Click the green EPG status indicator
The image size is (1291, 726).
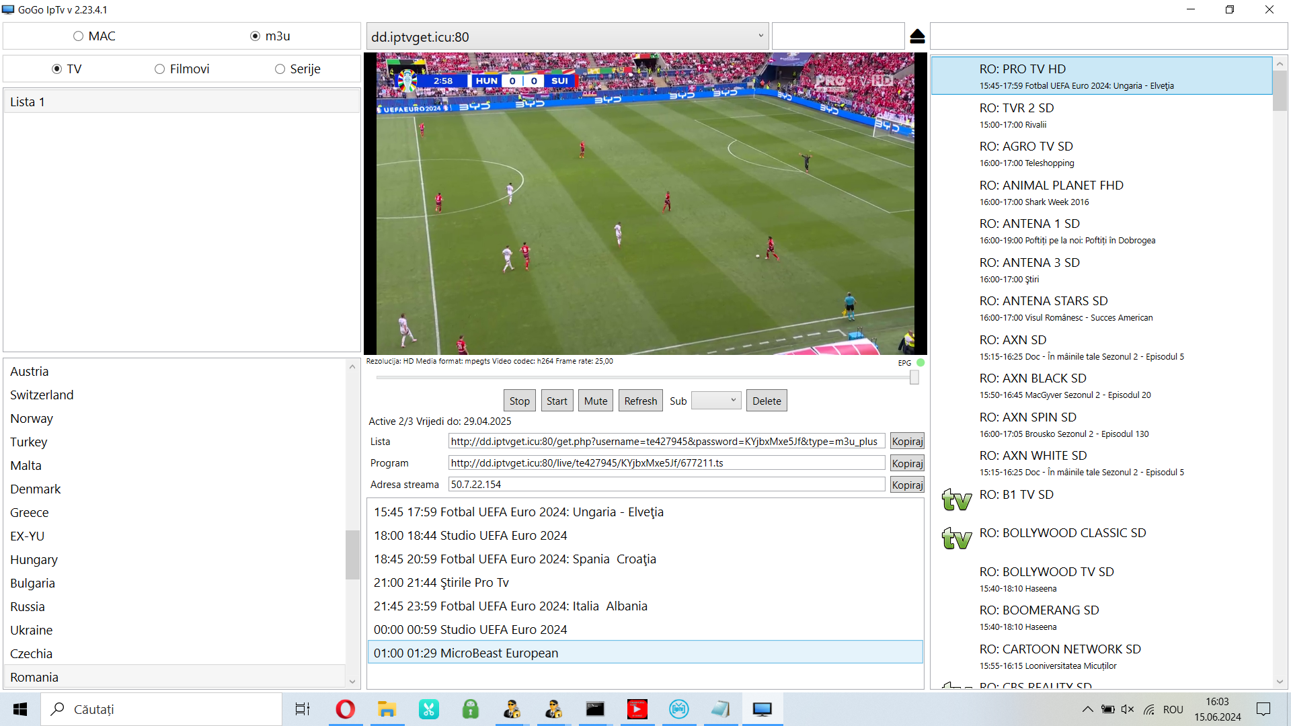(921, 362)
